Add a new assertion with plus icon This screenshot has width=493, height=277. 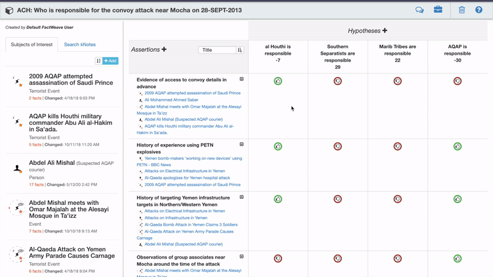pyautogui.click(x=164, y=49)
